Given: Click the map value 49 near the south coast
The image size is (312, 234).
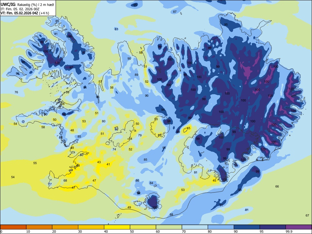Looking at the screenshot, I should click(129, 207).
